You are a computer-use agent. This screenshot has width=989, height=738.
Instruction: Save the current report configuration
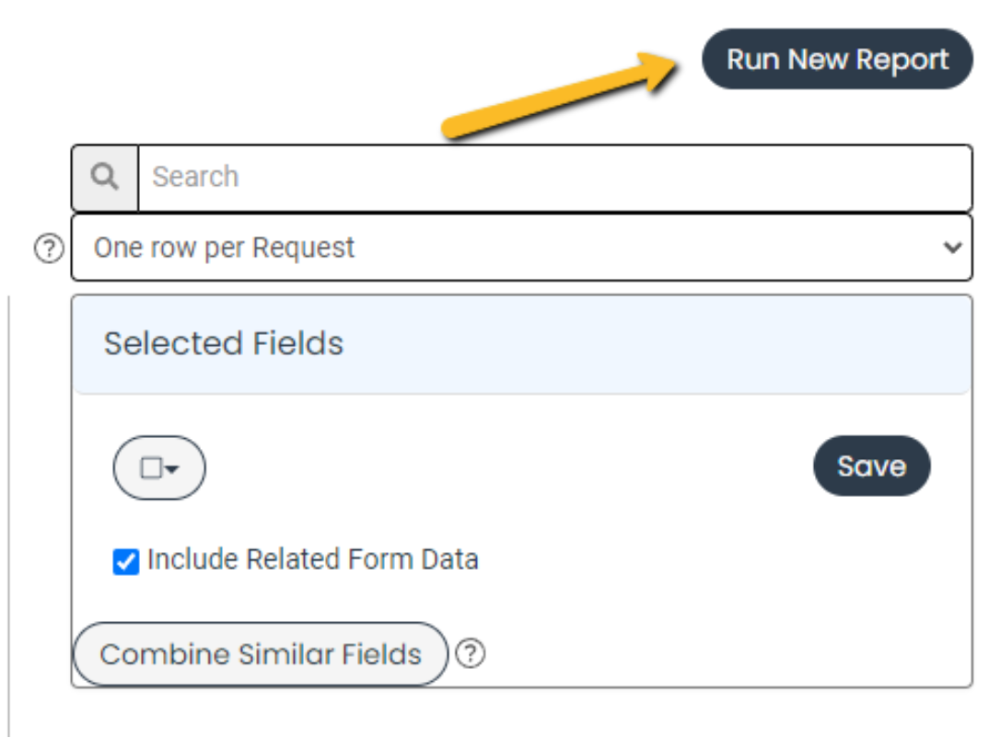(871, 466)
